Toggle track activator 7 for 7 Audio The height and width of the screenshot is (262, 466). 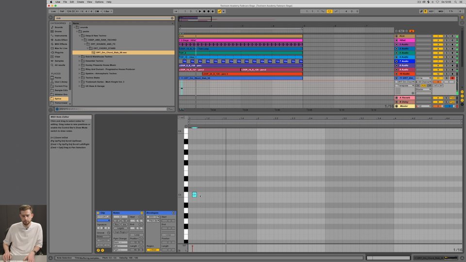(438, 61)
